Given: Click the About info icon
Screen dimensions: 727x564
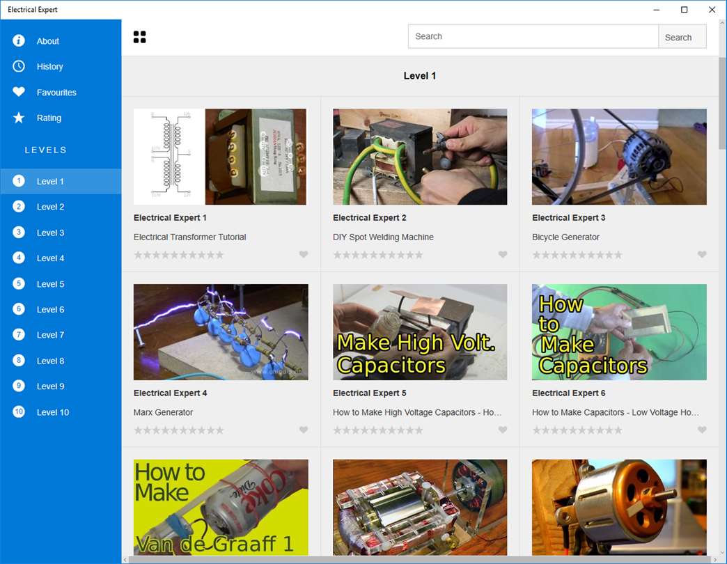Looking at the screenshot, I should pos(19,41).
